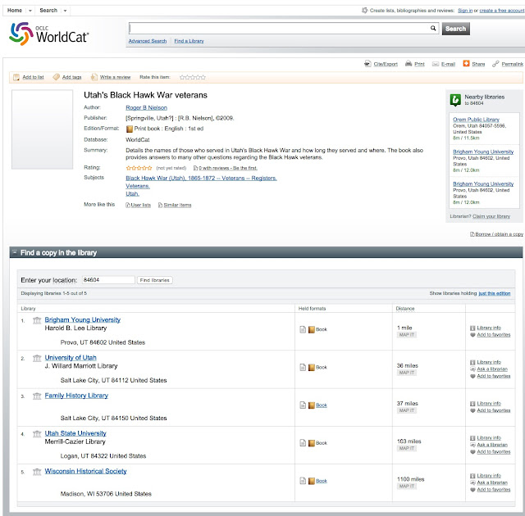
Task: Open author Roger B Nielson link
Action: (x=146, y=107)
